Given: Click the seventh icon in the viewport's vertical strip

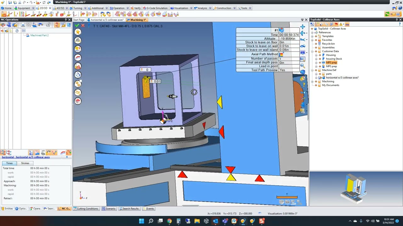Looking at the screenshot, I should pyautogui.click(x=78, y=83).
